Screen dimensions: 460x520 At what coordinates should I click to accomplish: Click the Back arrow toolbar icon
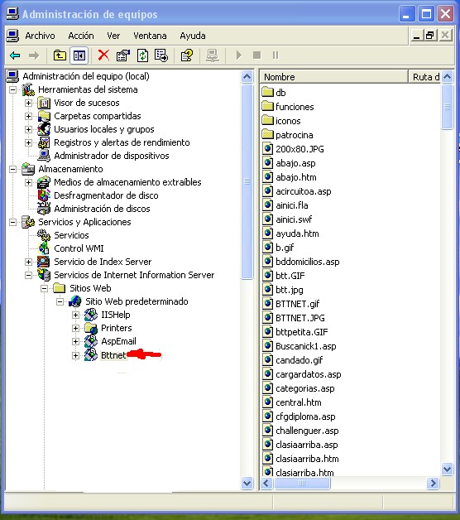(x=15, y=55)
